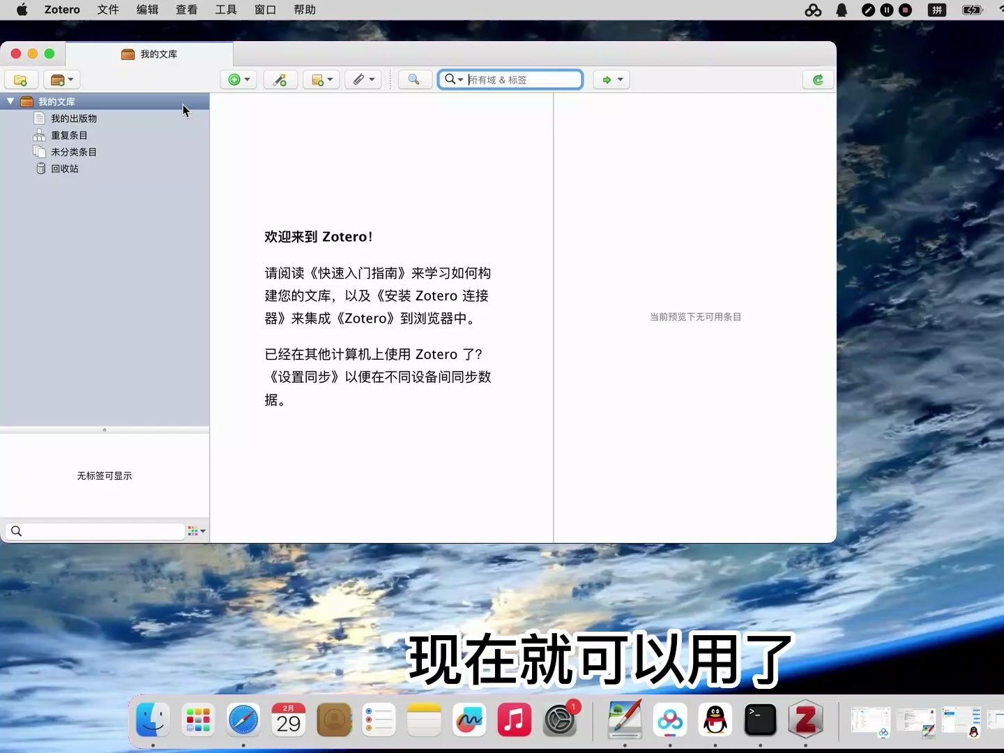Select 我的文库 in the collection tree
This screenshot has height=753, width=1004.
click(105, 101)
